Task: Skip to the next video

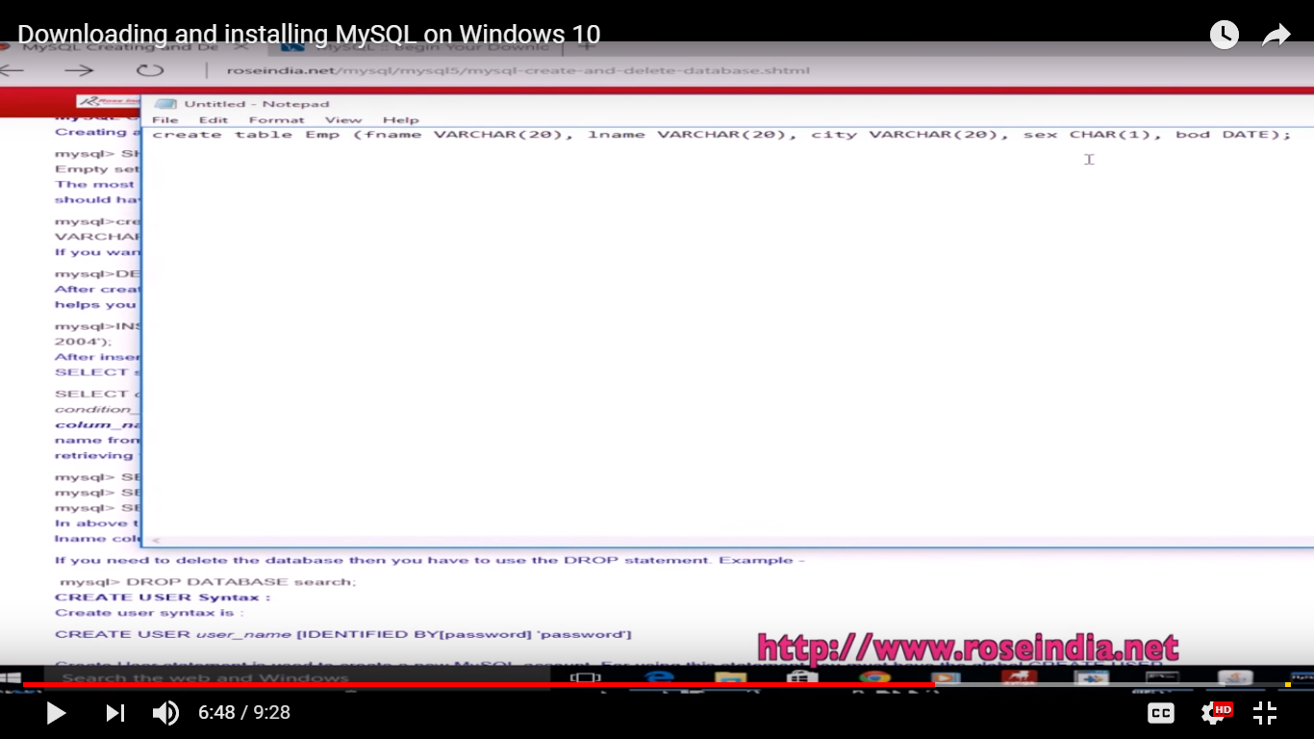Action: click(x=114, y=713)
